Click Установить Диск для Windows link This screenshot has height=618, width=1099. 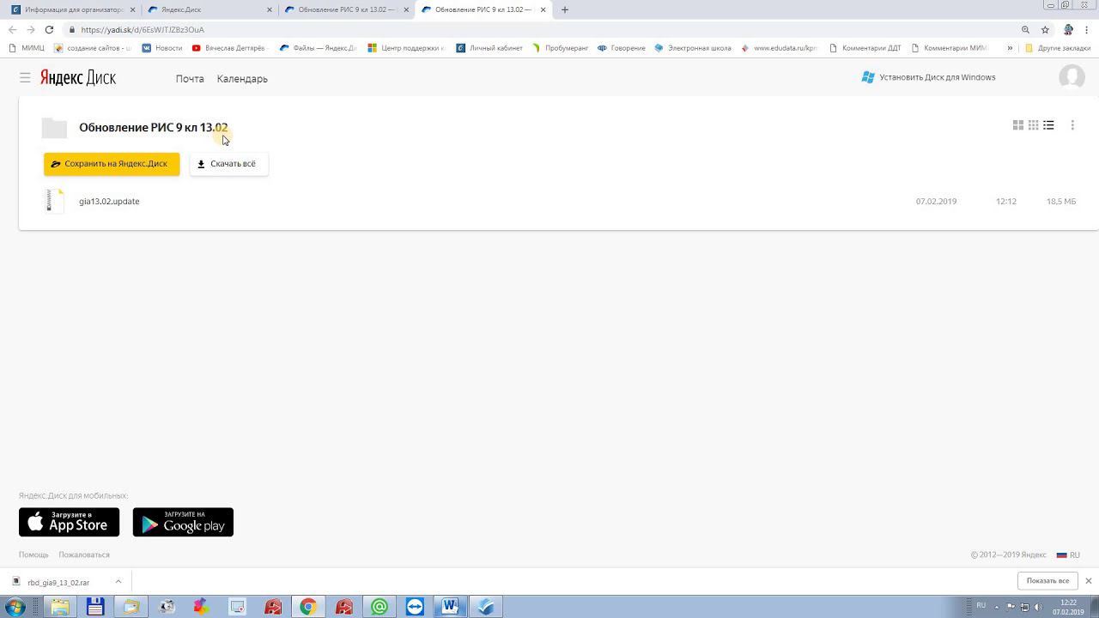[x=929, y=77]
